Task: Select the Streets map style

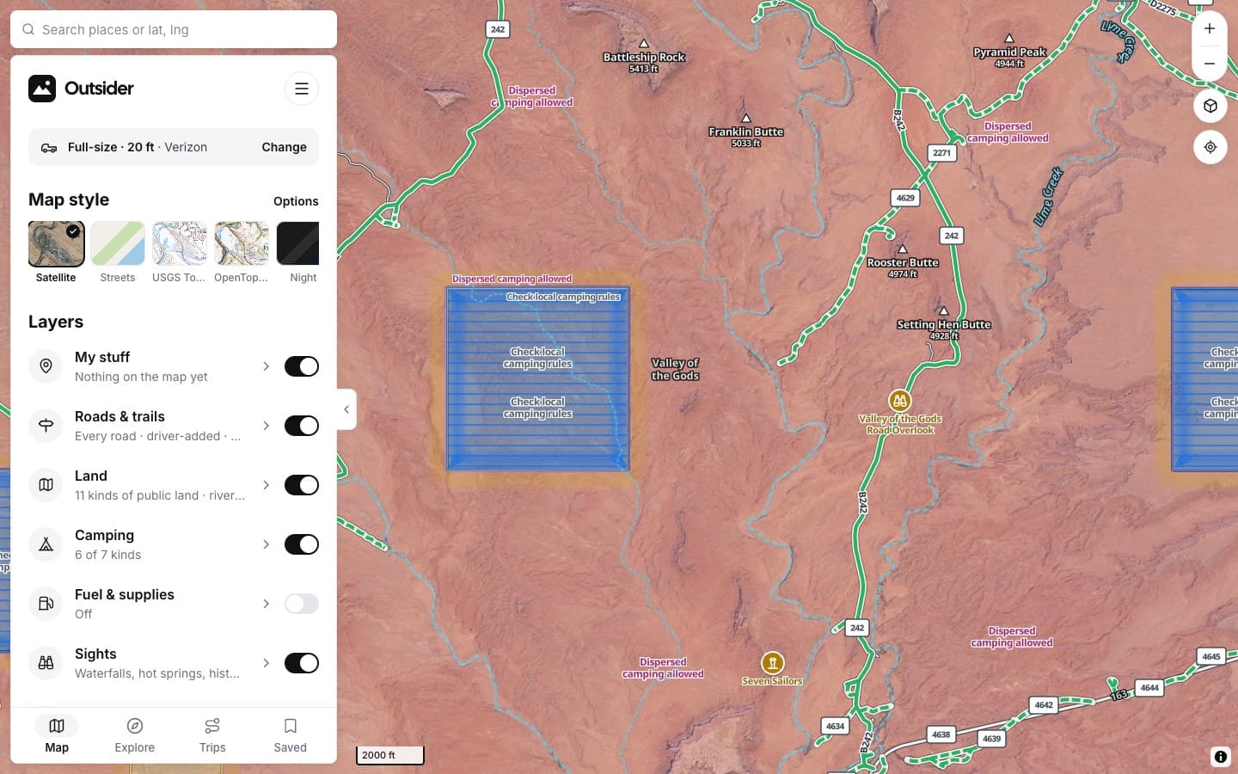Action: (118, 252)
